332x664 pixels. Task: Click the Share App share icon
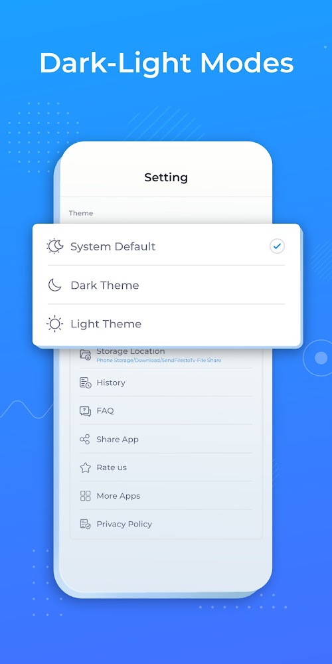tap(85, 439)
